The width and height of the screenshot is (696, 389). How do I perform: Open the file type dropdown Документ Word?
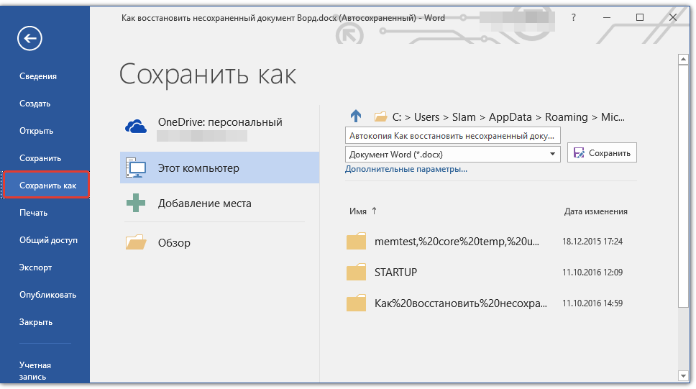[x=453, y=154]
